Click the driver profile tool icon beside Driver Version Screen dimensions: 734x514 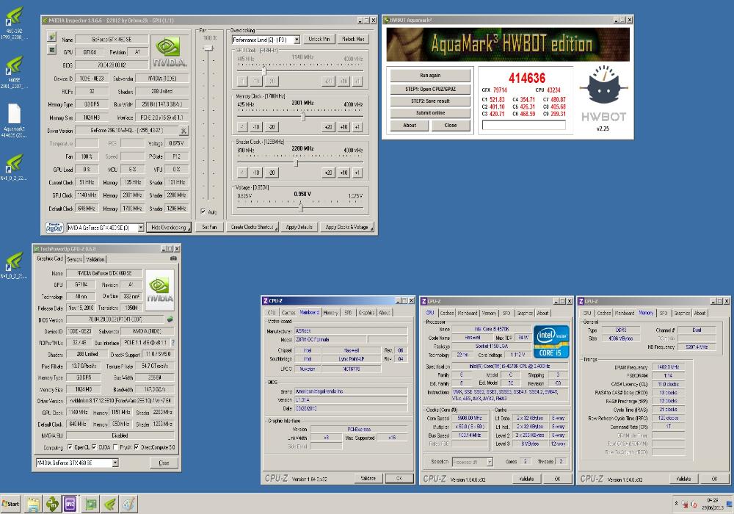184,131
